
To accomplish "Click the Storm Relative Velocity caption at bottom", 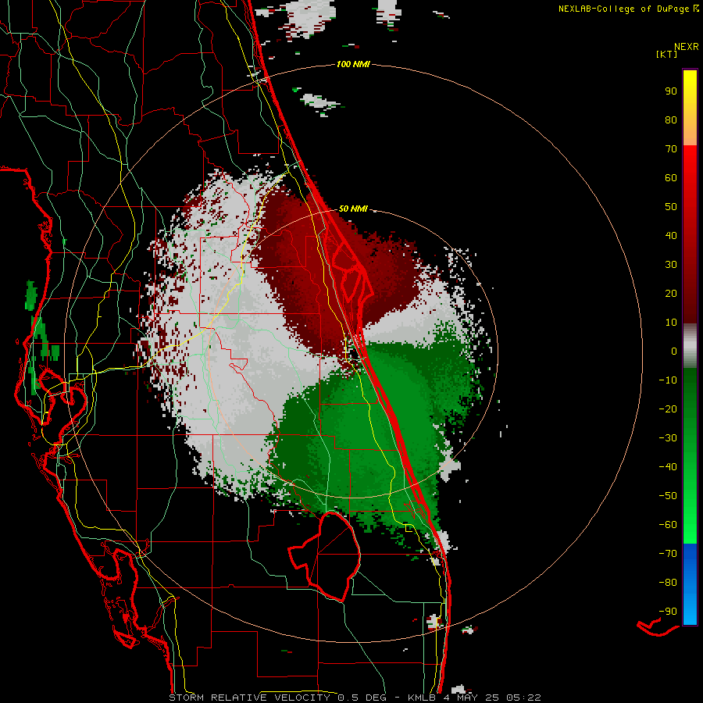I will [355, 698].
